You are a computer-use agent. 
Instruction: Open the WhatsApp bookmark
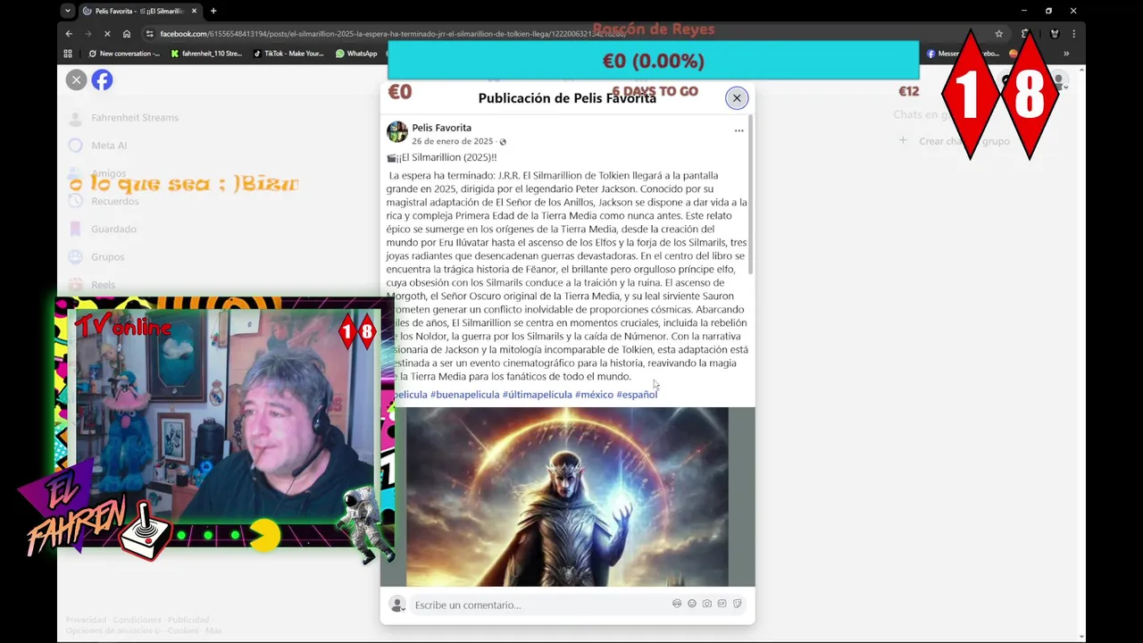tap(356, 54)
